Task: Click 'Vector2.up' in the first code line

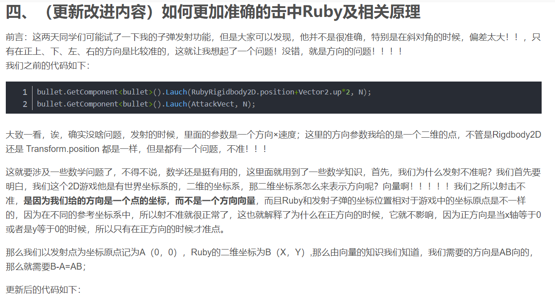Action: [320, 92]
